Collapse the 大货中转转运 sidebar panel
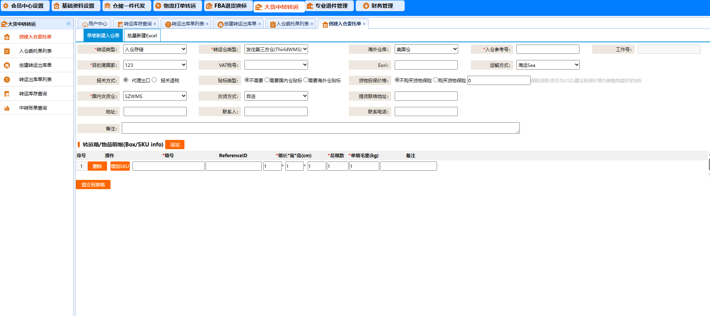710x316 pixels. coord(69,24)
